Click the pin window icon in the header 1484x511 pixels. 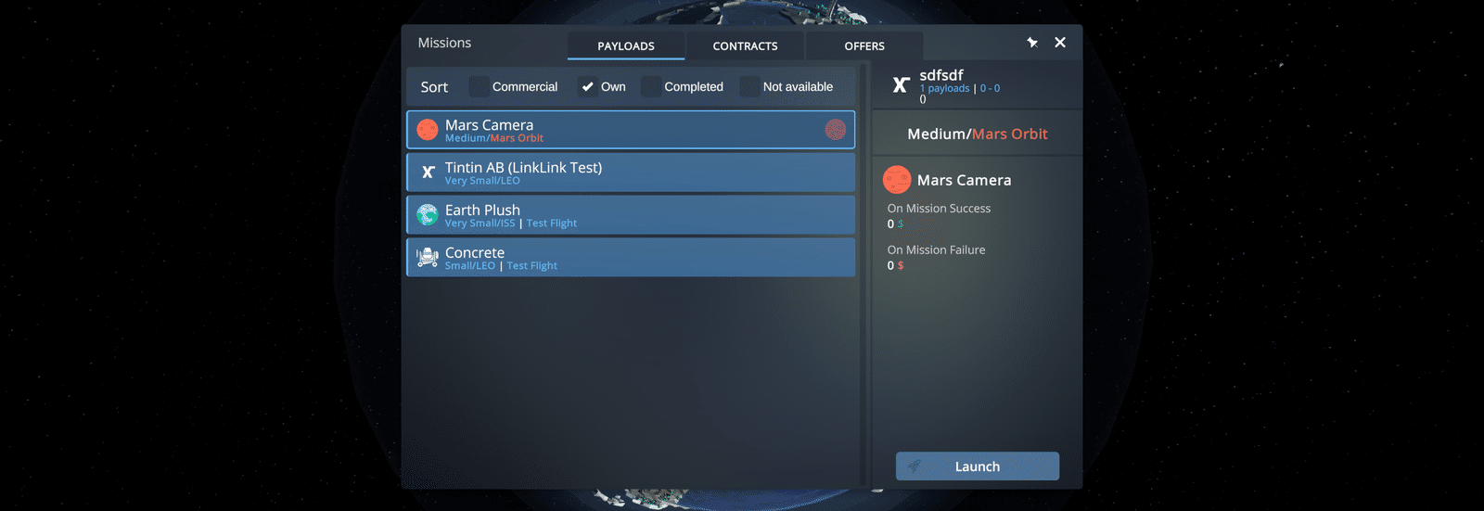[1032, 43]
